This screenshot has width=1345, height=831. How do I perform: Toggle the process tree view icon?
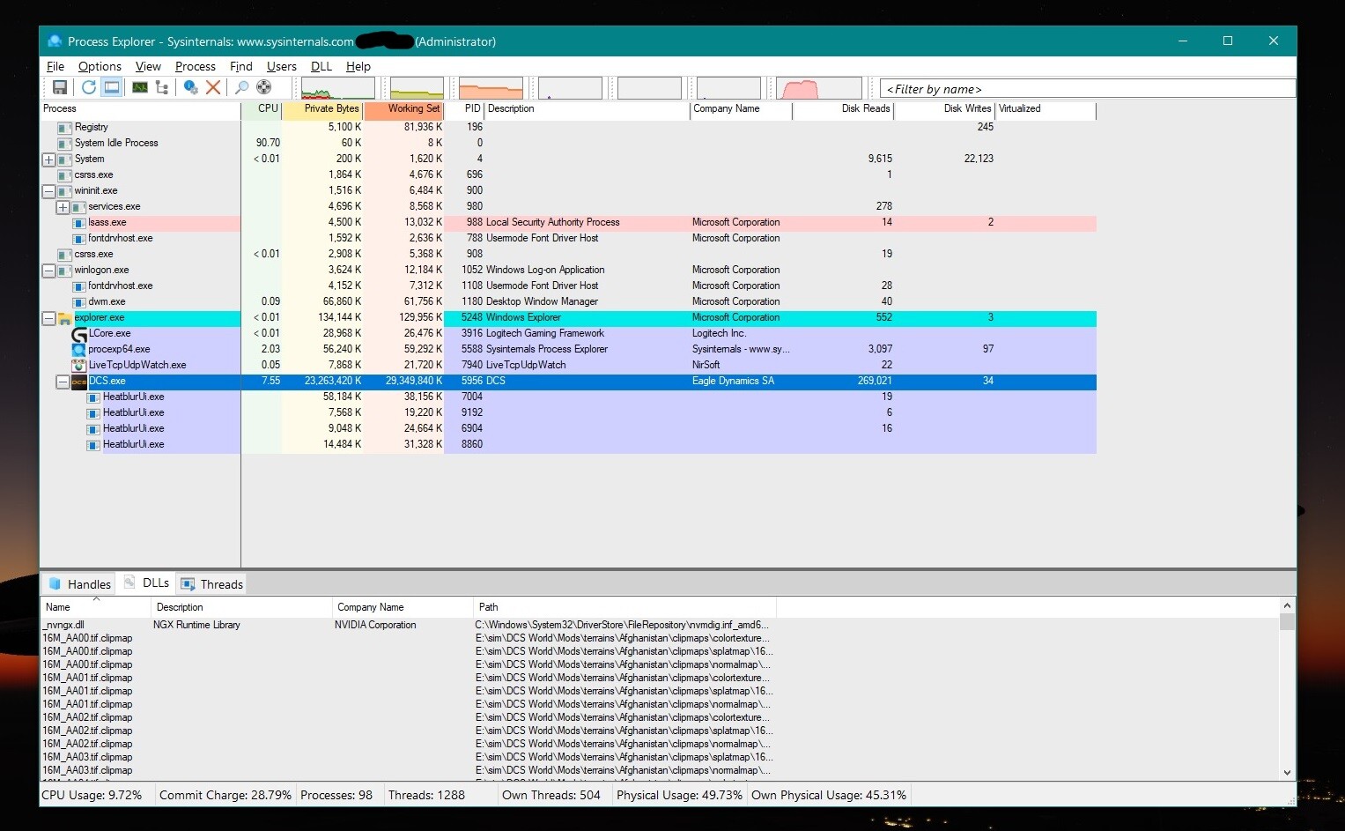click(162, 87)
